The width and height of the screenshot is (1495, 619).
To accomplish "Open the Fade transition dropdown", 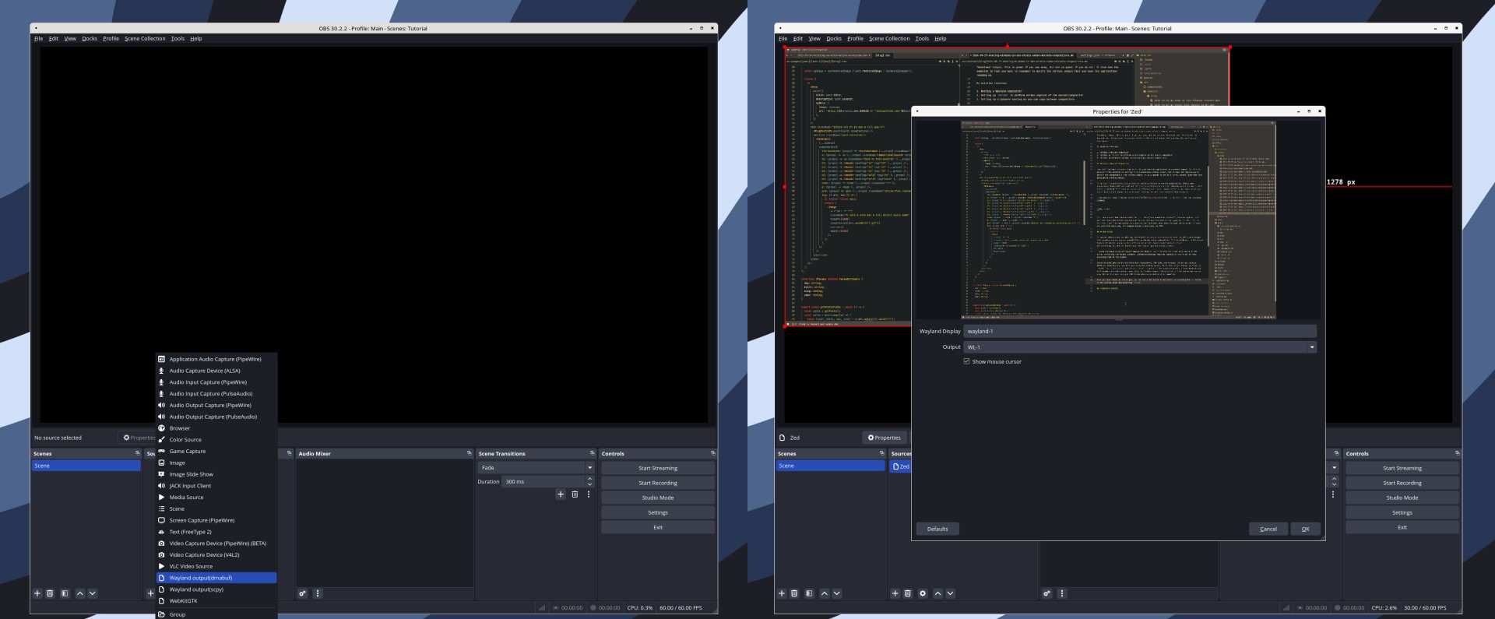I will point(536,468).
